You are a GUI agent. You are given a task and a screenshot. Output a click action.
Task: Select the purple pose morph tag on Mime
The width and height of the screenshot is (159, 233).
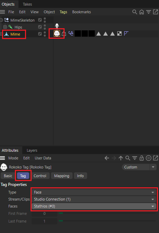[71, 33]
